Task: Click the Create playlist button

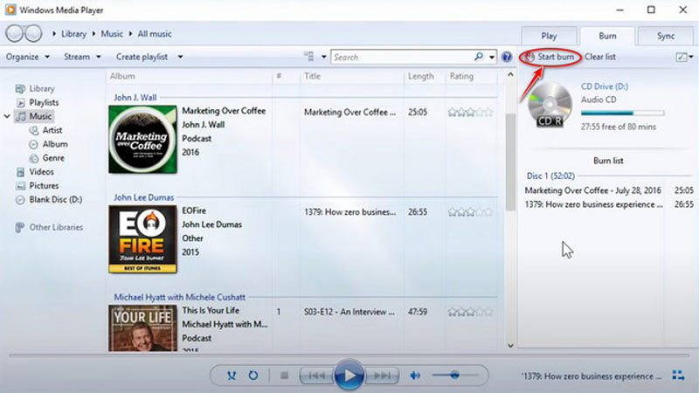Action: pos(142,57)
